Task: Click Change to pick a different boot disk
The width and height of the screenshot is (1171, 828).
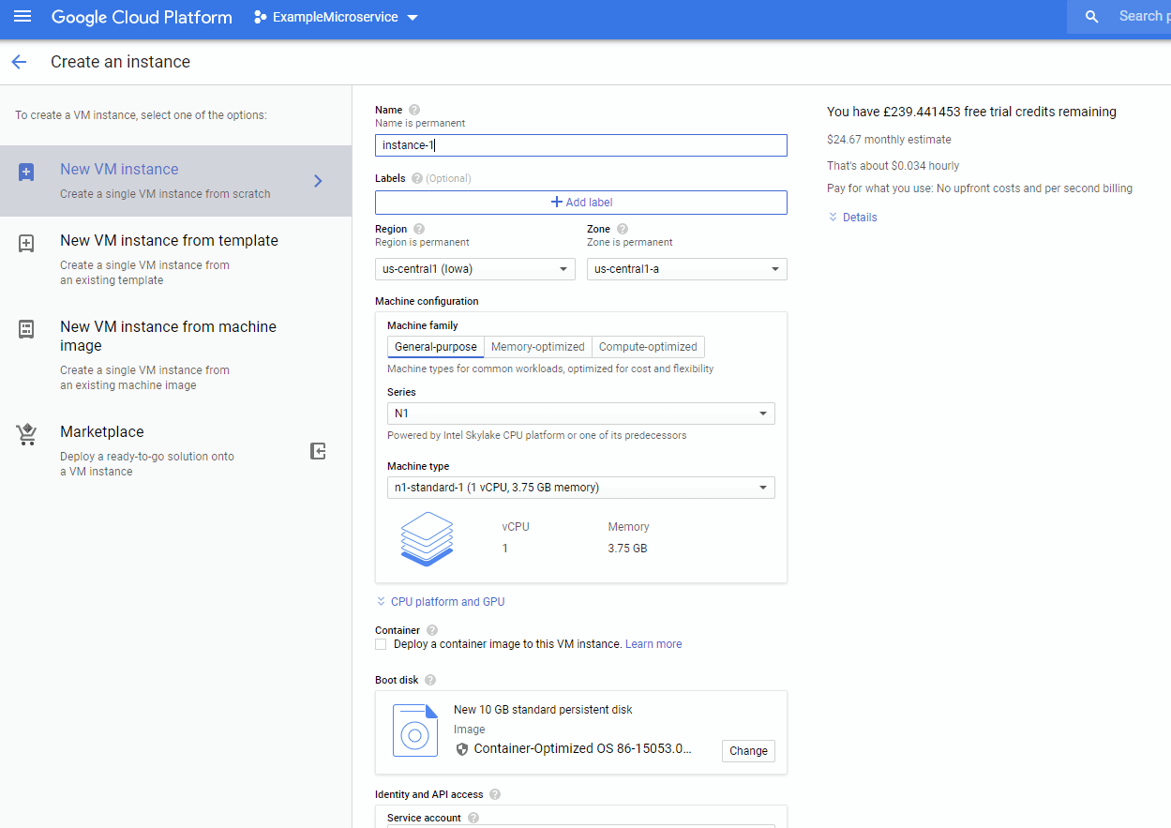Action: (747, 750)
